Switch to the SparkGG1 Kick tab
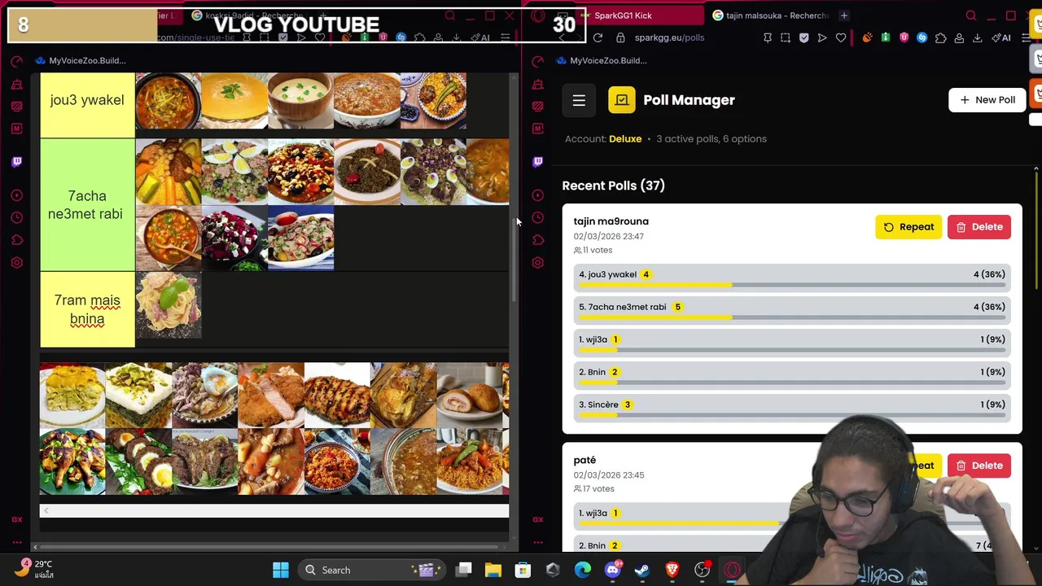1042x586 pixels. pos(623,15)
